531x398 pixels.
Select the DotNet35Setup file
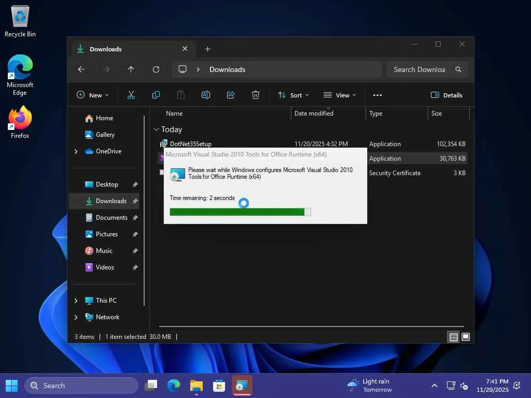click(191, 144)
